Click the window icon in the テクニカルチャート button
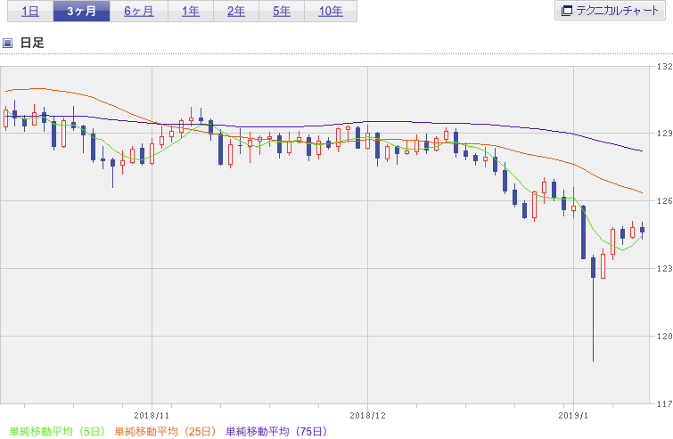 click(x=567, y=11)
